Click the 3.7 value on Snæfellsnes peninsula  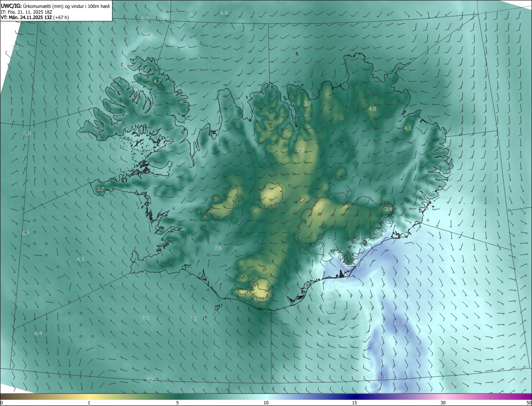(100, 189)
